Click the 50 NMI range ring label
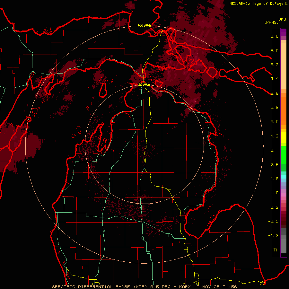 (144, 85)
